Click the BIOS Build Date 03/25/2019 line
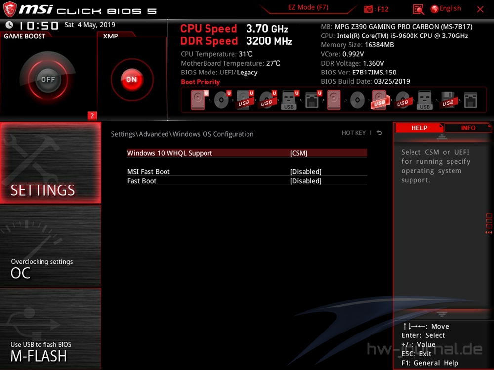 (365, 81)
